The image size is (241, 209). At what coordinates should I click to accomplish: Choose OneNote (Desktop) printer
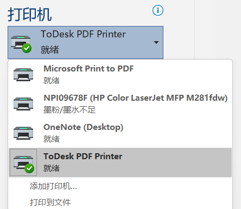click(120, 133)
